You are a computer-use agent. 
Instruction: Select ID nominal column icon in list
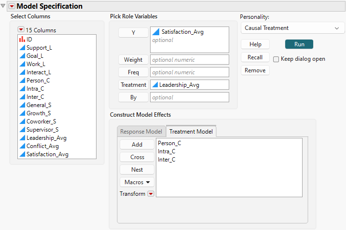click(x=22, y=39)
